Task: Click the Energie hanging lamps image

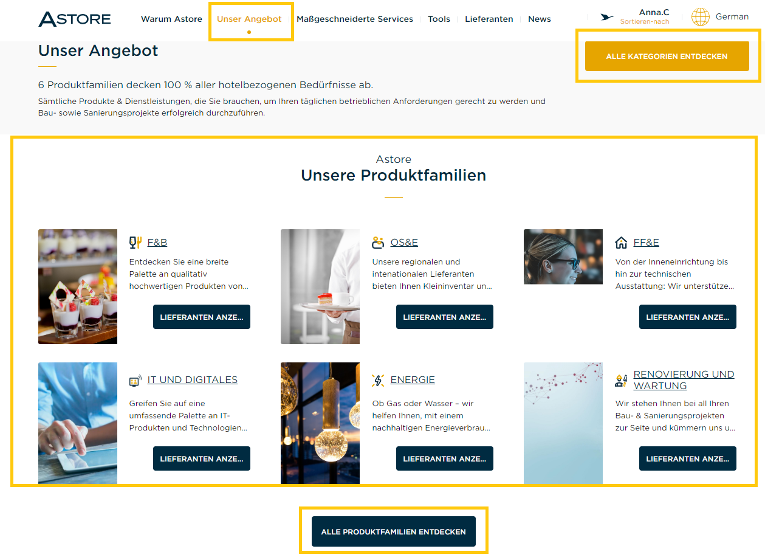Action: pyautogui.click(x=320, y=423)
